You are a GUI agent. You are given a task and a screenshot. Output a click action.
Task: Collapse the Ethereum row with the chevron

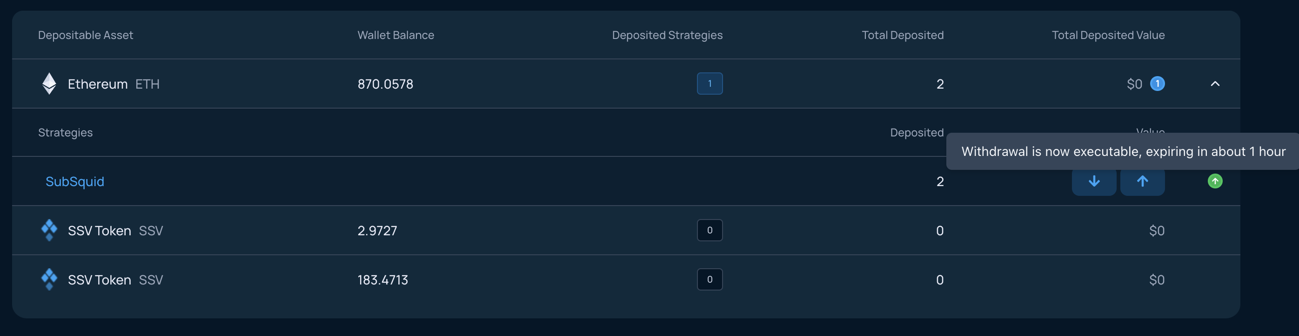[x=1215, y=84]
